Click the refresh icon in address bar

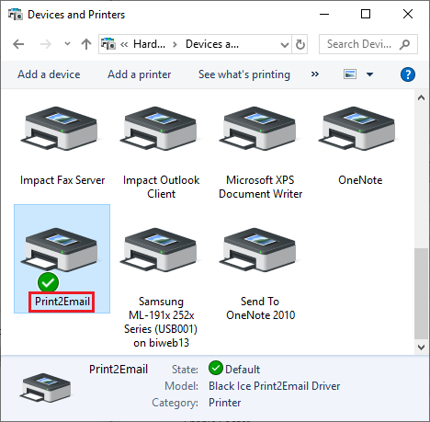pyautogui.click(x=300, y=44)
